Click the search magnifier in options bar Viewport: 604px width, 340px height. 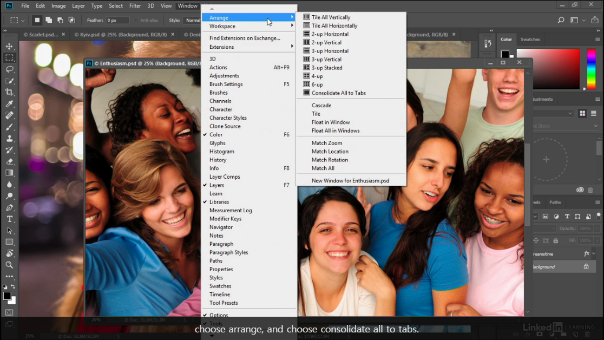tap(561, 20)
